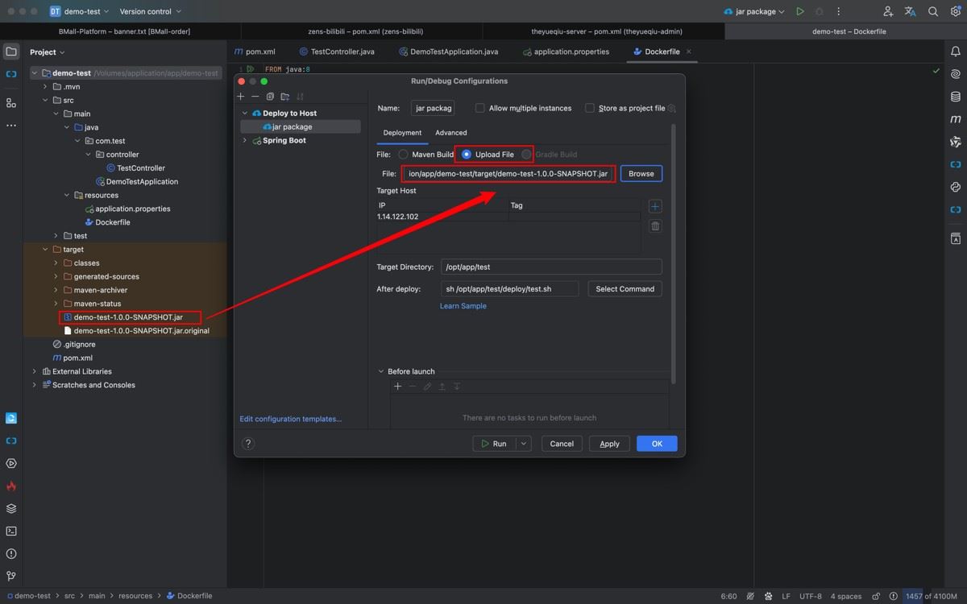This screenshot has width=967, height=604.
Task: Check the Store as project file box
Action: pos(590,108)
